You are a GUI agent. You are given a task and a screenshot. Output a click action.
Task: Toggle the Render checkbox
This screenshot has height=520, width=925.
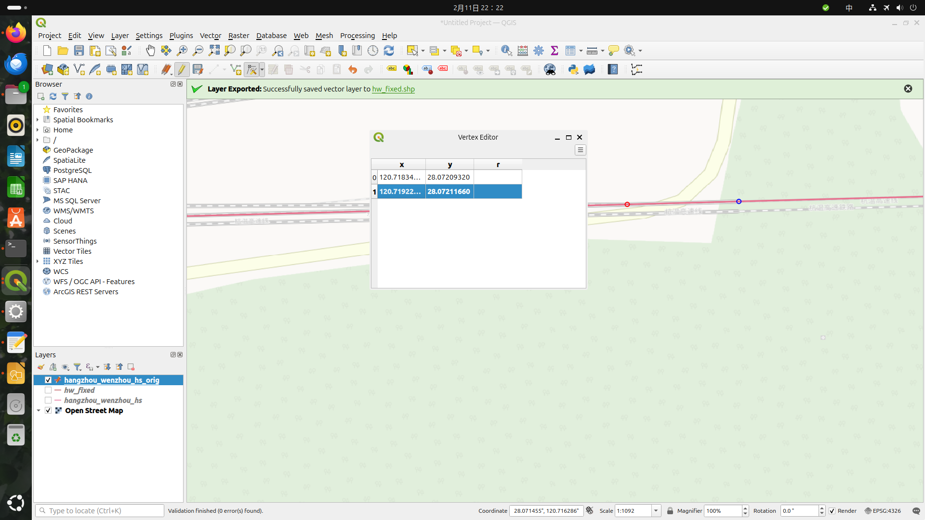pyautogui.click(x=832, y=511)
